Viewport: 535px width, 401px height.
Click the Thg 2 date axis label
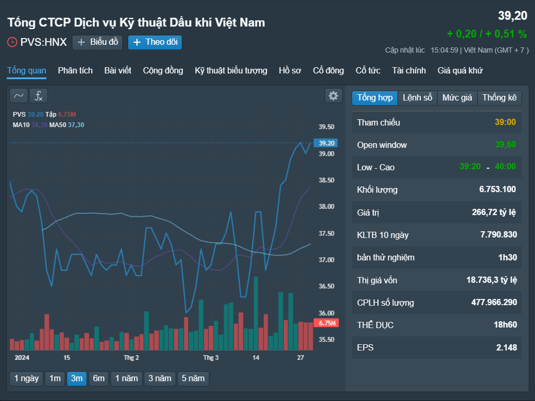(x=131, y=358)
